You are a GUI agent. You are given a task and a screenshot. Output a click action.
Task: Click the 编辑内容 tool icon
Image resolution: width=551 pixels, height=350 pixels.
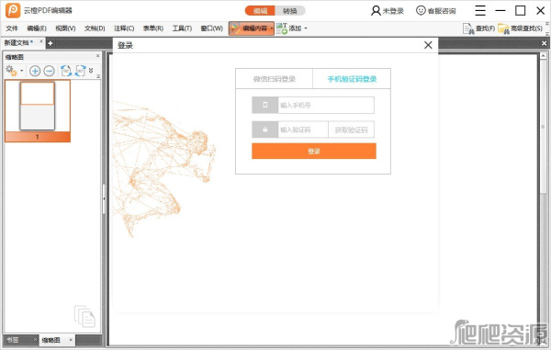tap(235, 28)
